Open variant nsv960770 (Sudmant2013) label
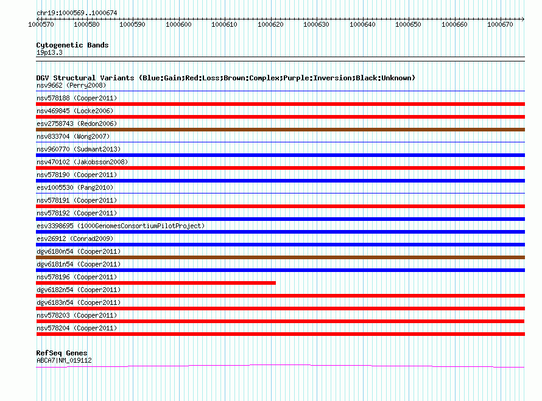The width and height of the screenshot is (542, 401). click(x=79, y=149)
